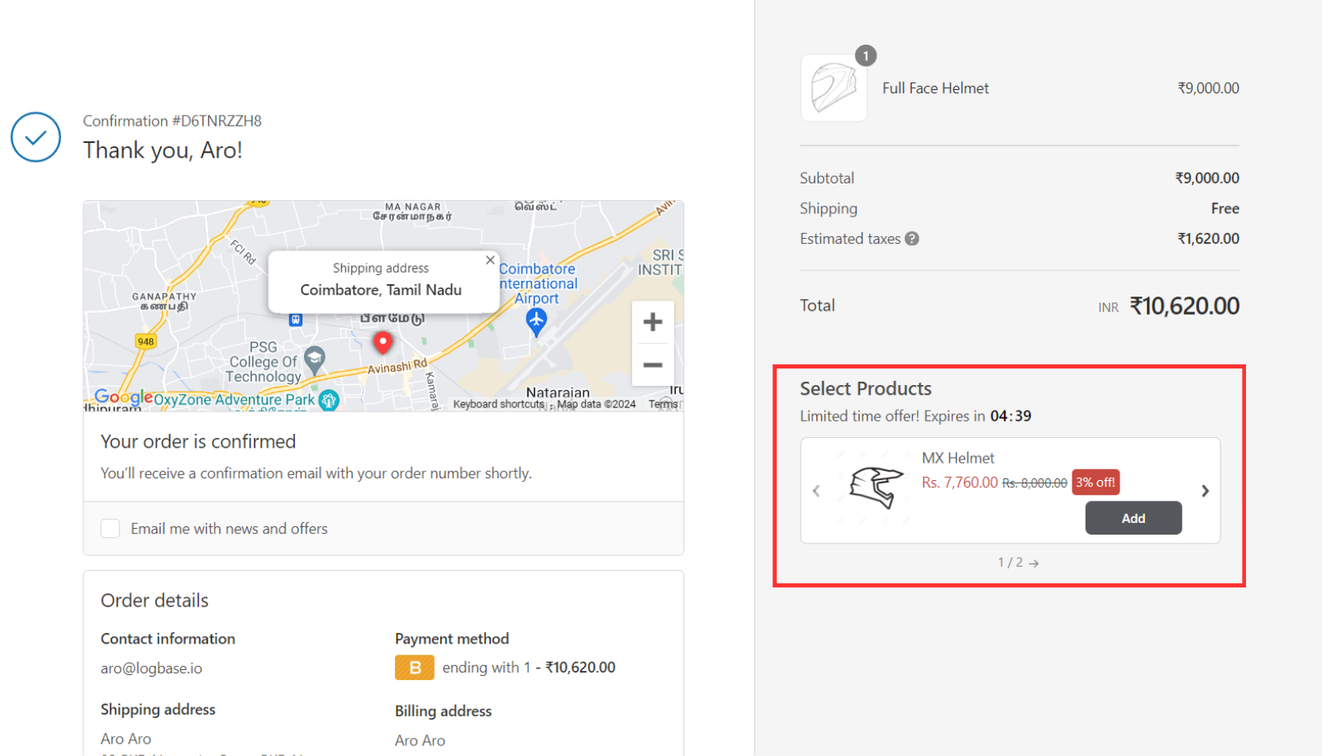Click the 3% off discount badge
This screenshot has width=1322, height=756.
(1096, 482)
